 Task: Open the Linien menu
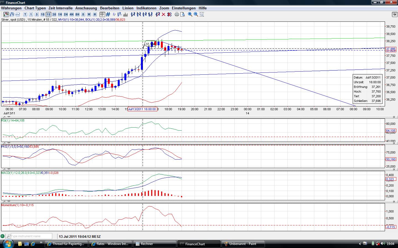tap(128, 8)
